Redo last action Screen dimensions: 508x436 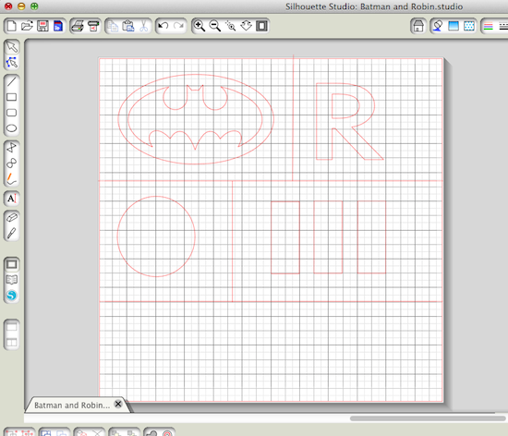[178, 26]
